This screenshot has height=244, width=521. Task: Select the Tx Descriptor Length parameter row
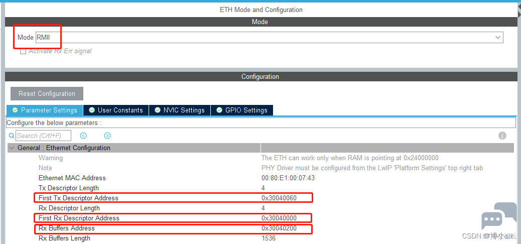click(x=69, y=188)
